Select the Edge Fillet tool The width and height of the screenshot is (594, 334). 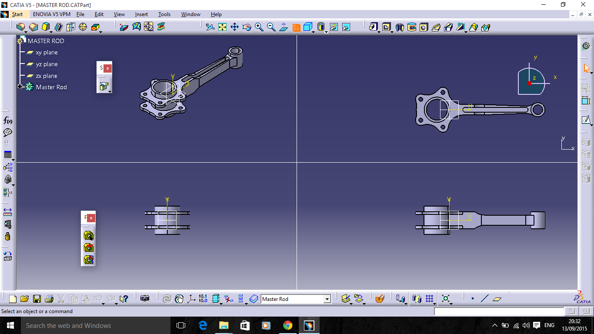20,27
